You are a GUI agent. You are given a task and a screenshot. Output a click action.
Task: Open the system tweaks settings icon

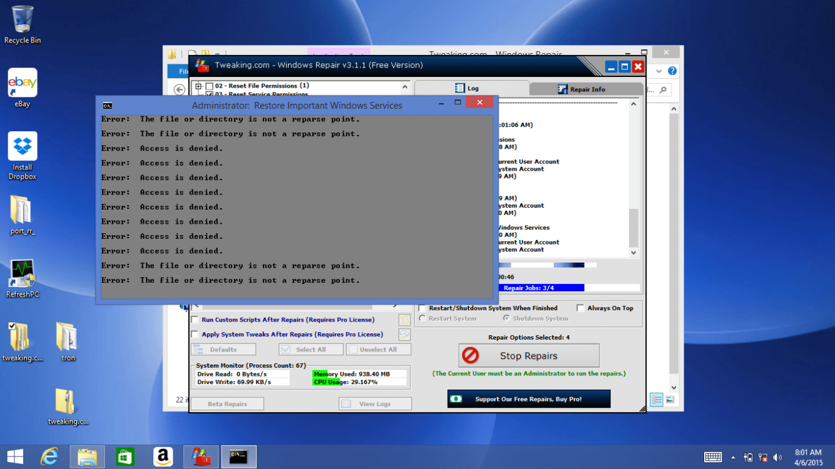tap(404, 335)
